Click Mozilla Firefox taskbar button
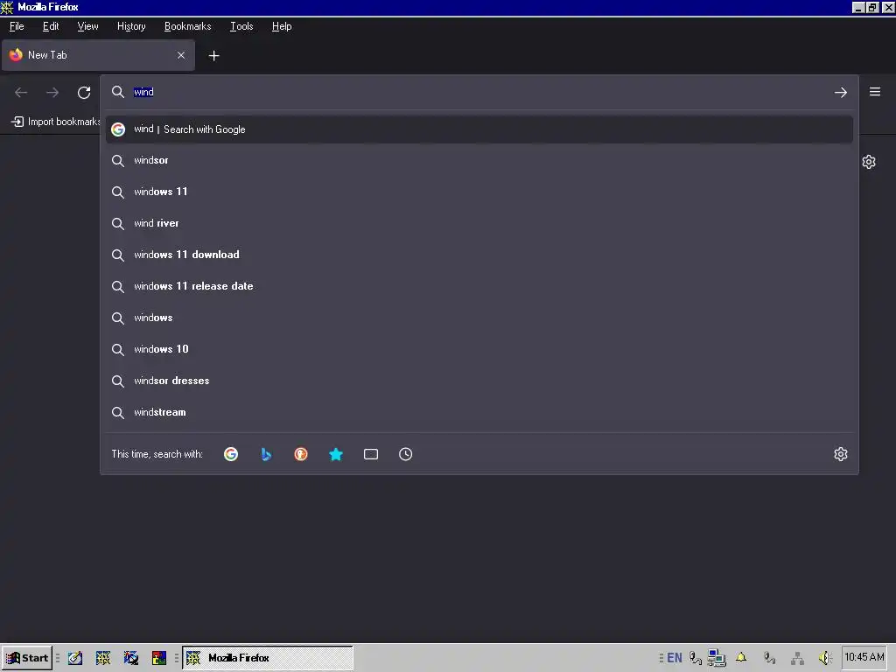The width and height of the screenshot is (896, 672). click(268, 658)
